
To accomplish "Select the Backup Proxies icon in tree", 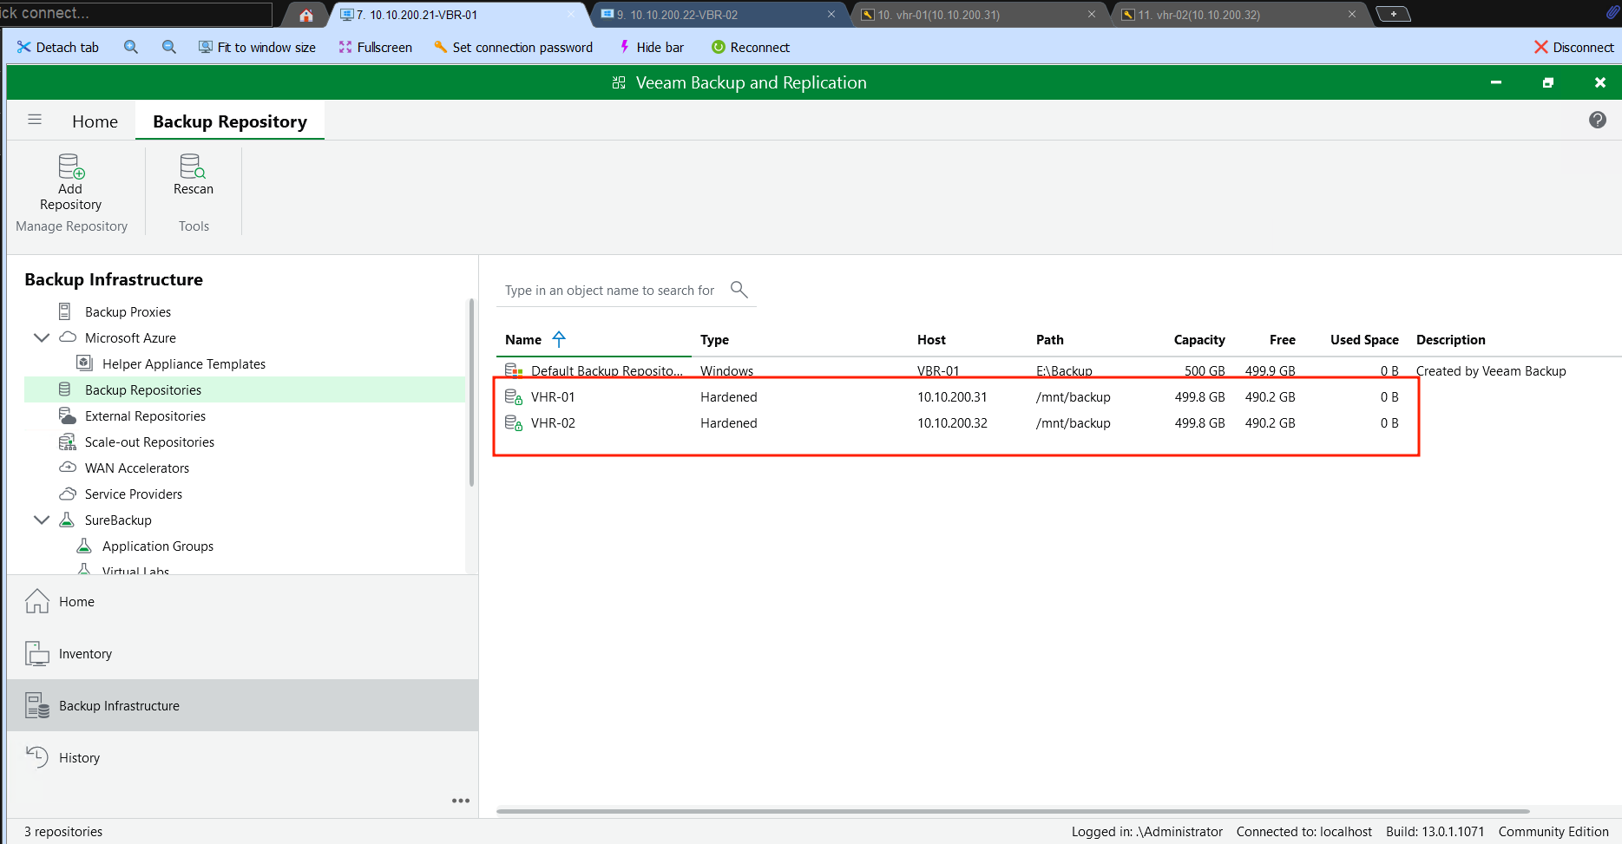I will (64, 311).
